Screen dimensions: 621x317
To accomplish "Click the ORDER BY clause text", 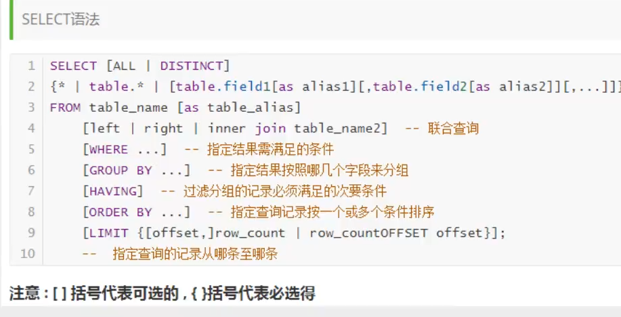I will click(121, 212).
